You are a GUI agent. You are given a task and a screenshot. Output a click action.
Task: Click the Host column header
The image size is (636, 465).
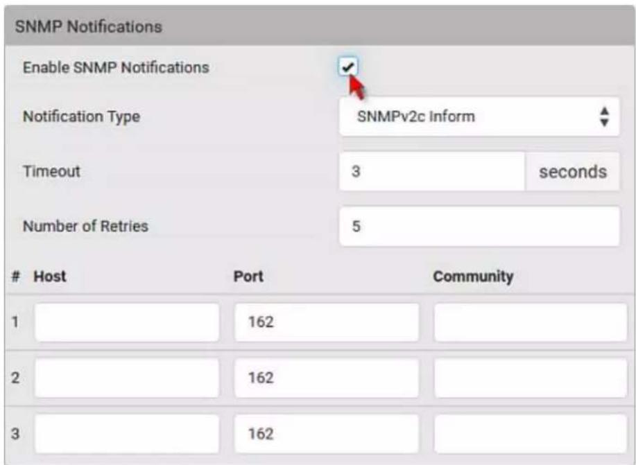[x=49, y=277]
